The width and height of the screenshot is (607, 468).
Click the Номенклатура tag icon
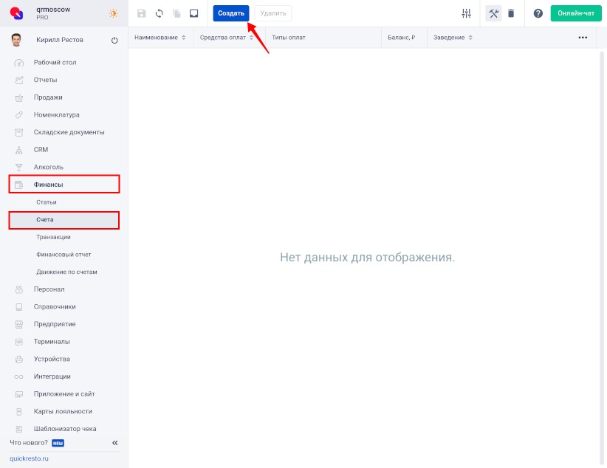point(18,115)
